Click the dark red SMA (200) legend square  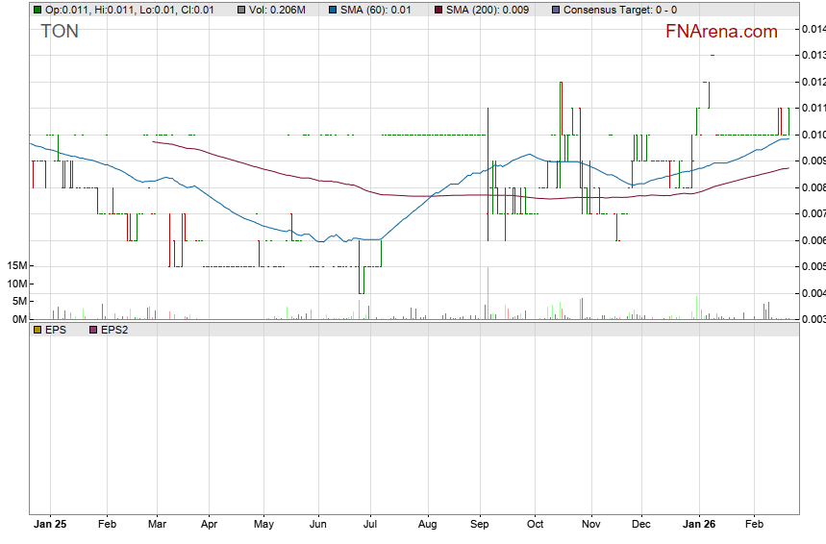pos(439,10)
